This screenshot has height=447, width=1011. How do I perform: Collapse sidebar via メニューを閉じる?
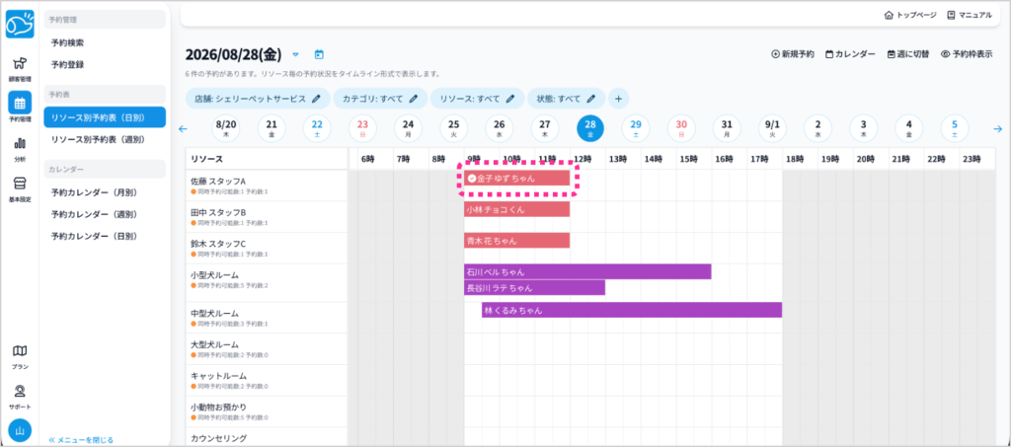(81, 440)
